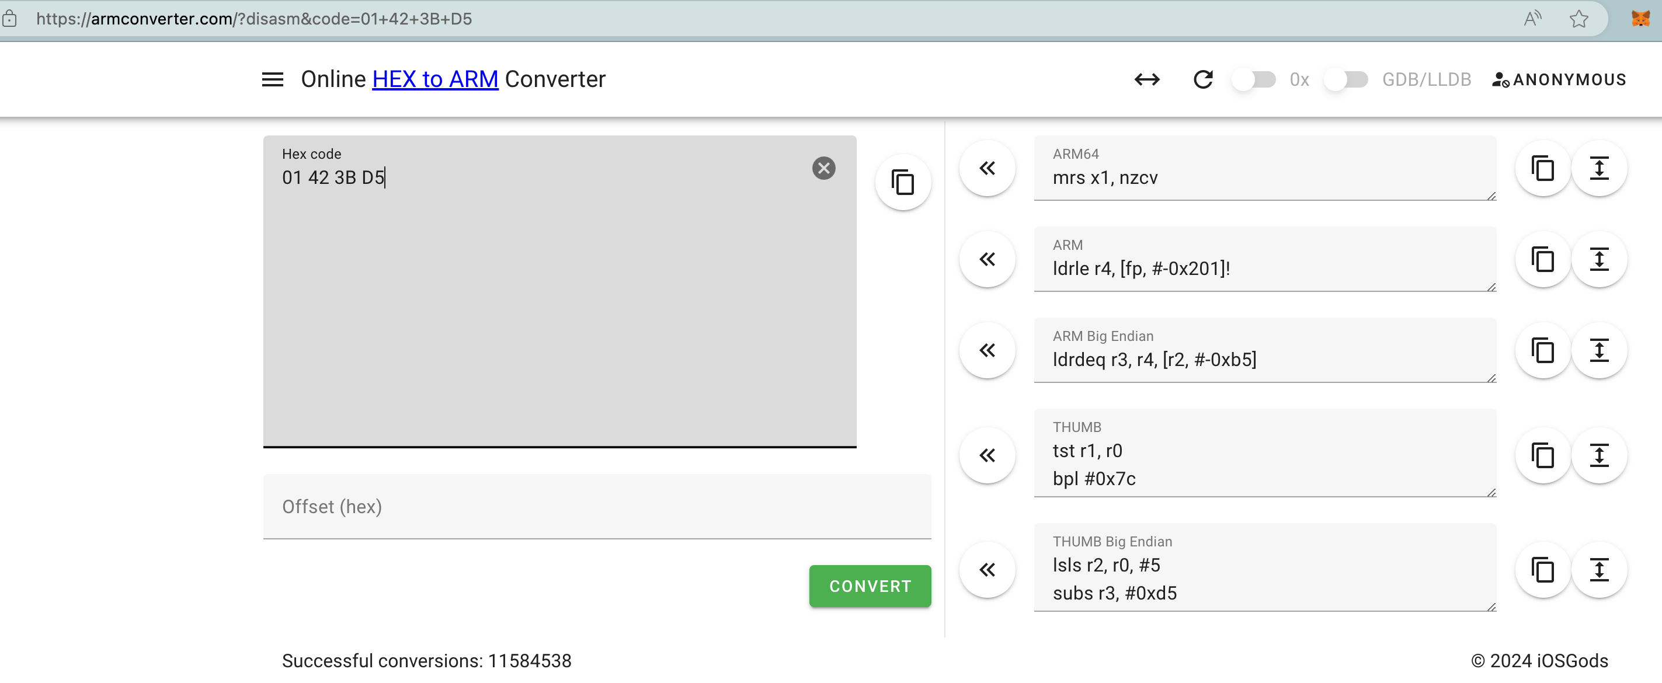Click the copy icon for ARM result
This screenshot has height=683, width=1662.
(1543, 259)
